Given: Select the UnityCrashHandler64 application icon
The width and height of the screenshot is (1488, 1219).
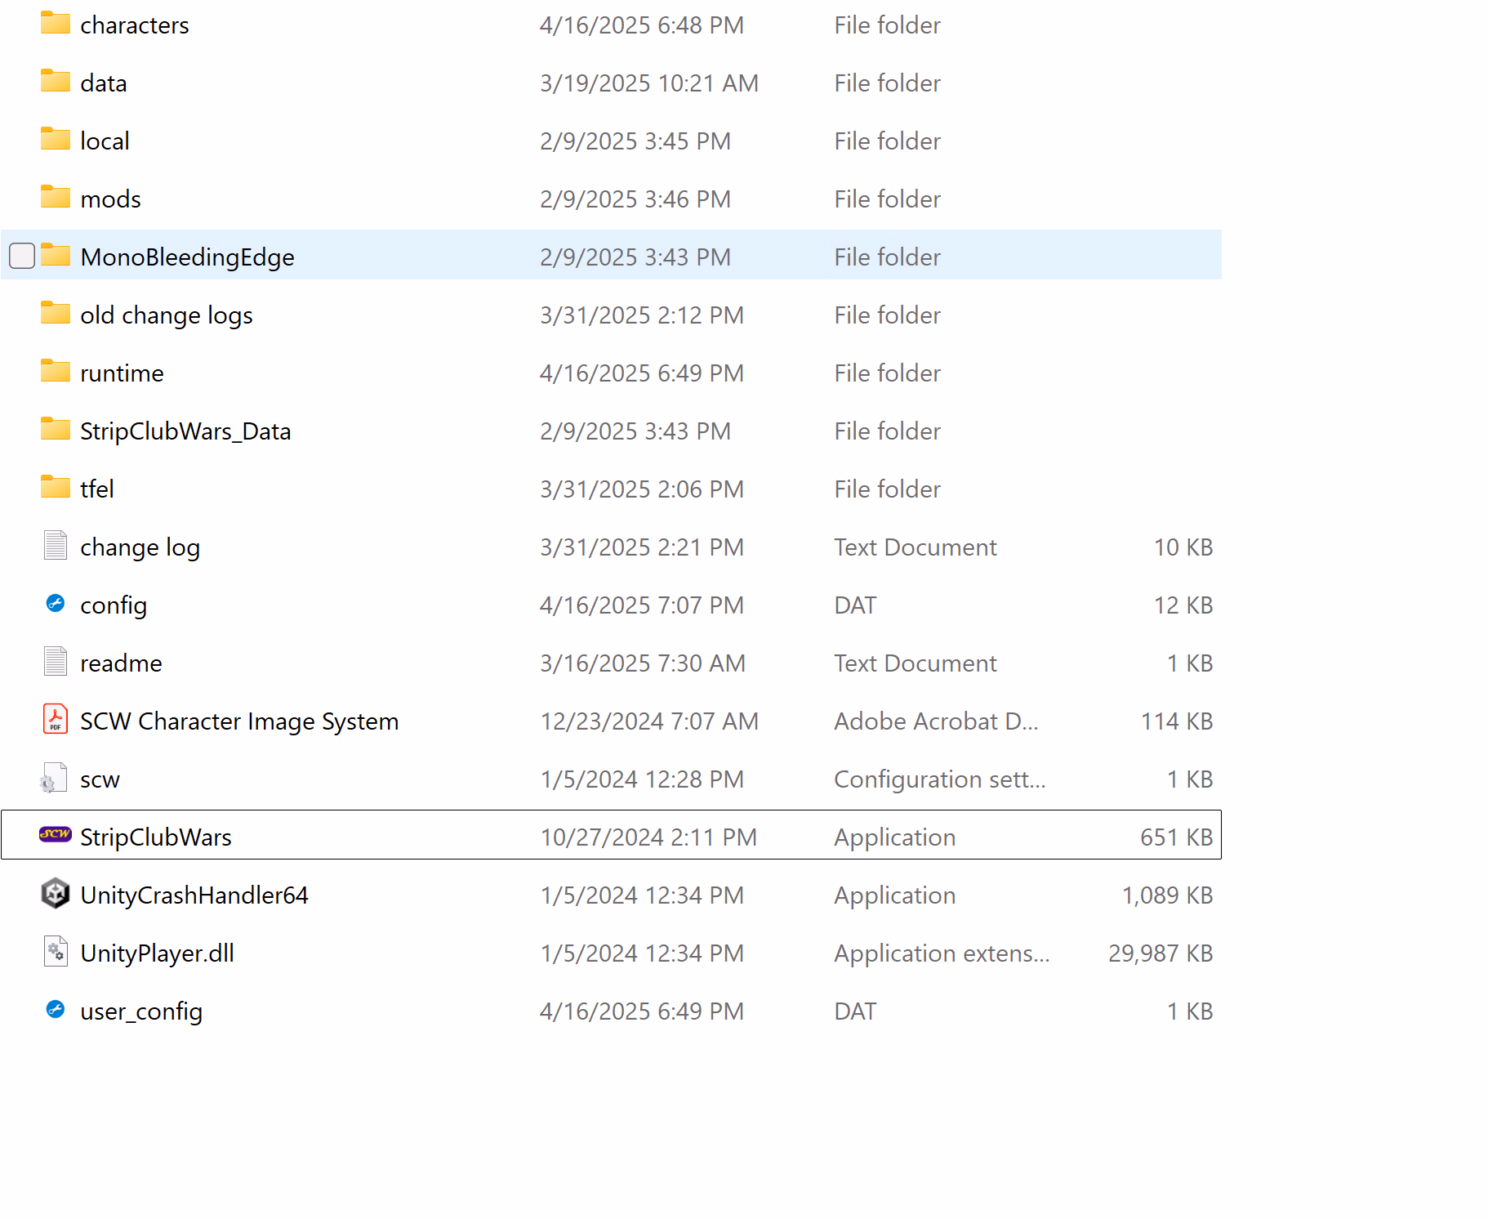Looking at the screenshot, I should click(55, 894).
